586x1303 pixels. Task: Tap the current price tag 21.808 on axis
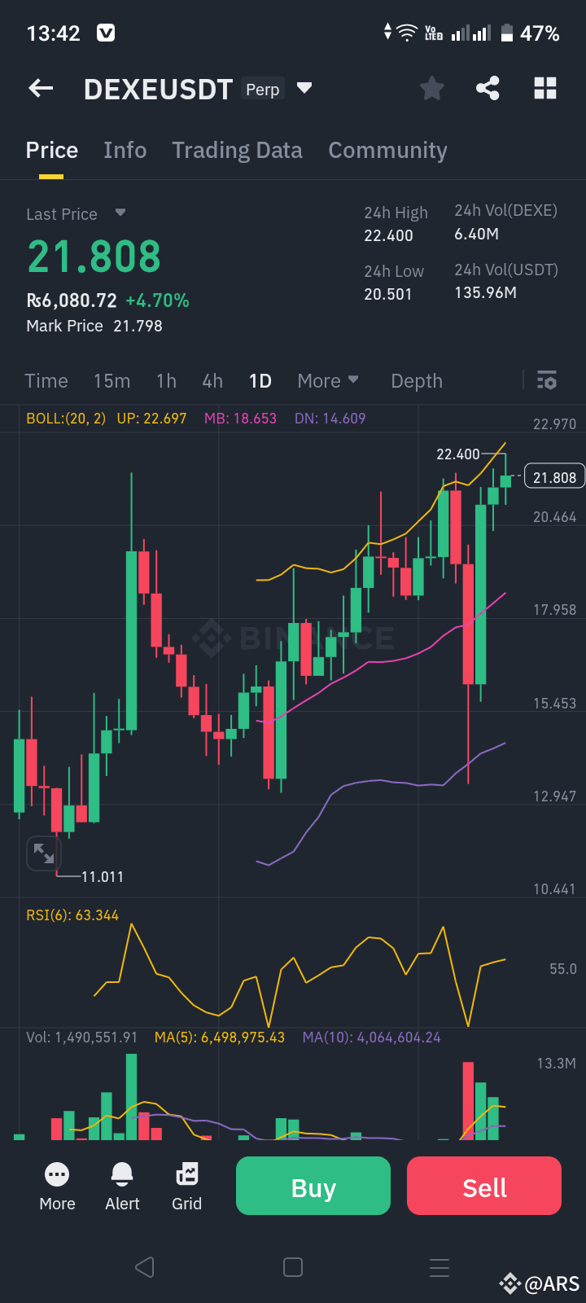[554, 477]
